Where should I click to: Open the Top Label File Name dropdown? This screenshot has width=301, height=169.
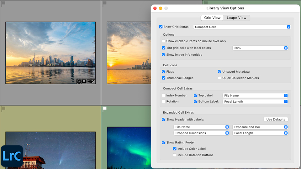(x=255, y=95)
